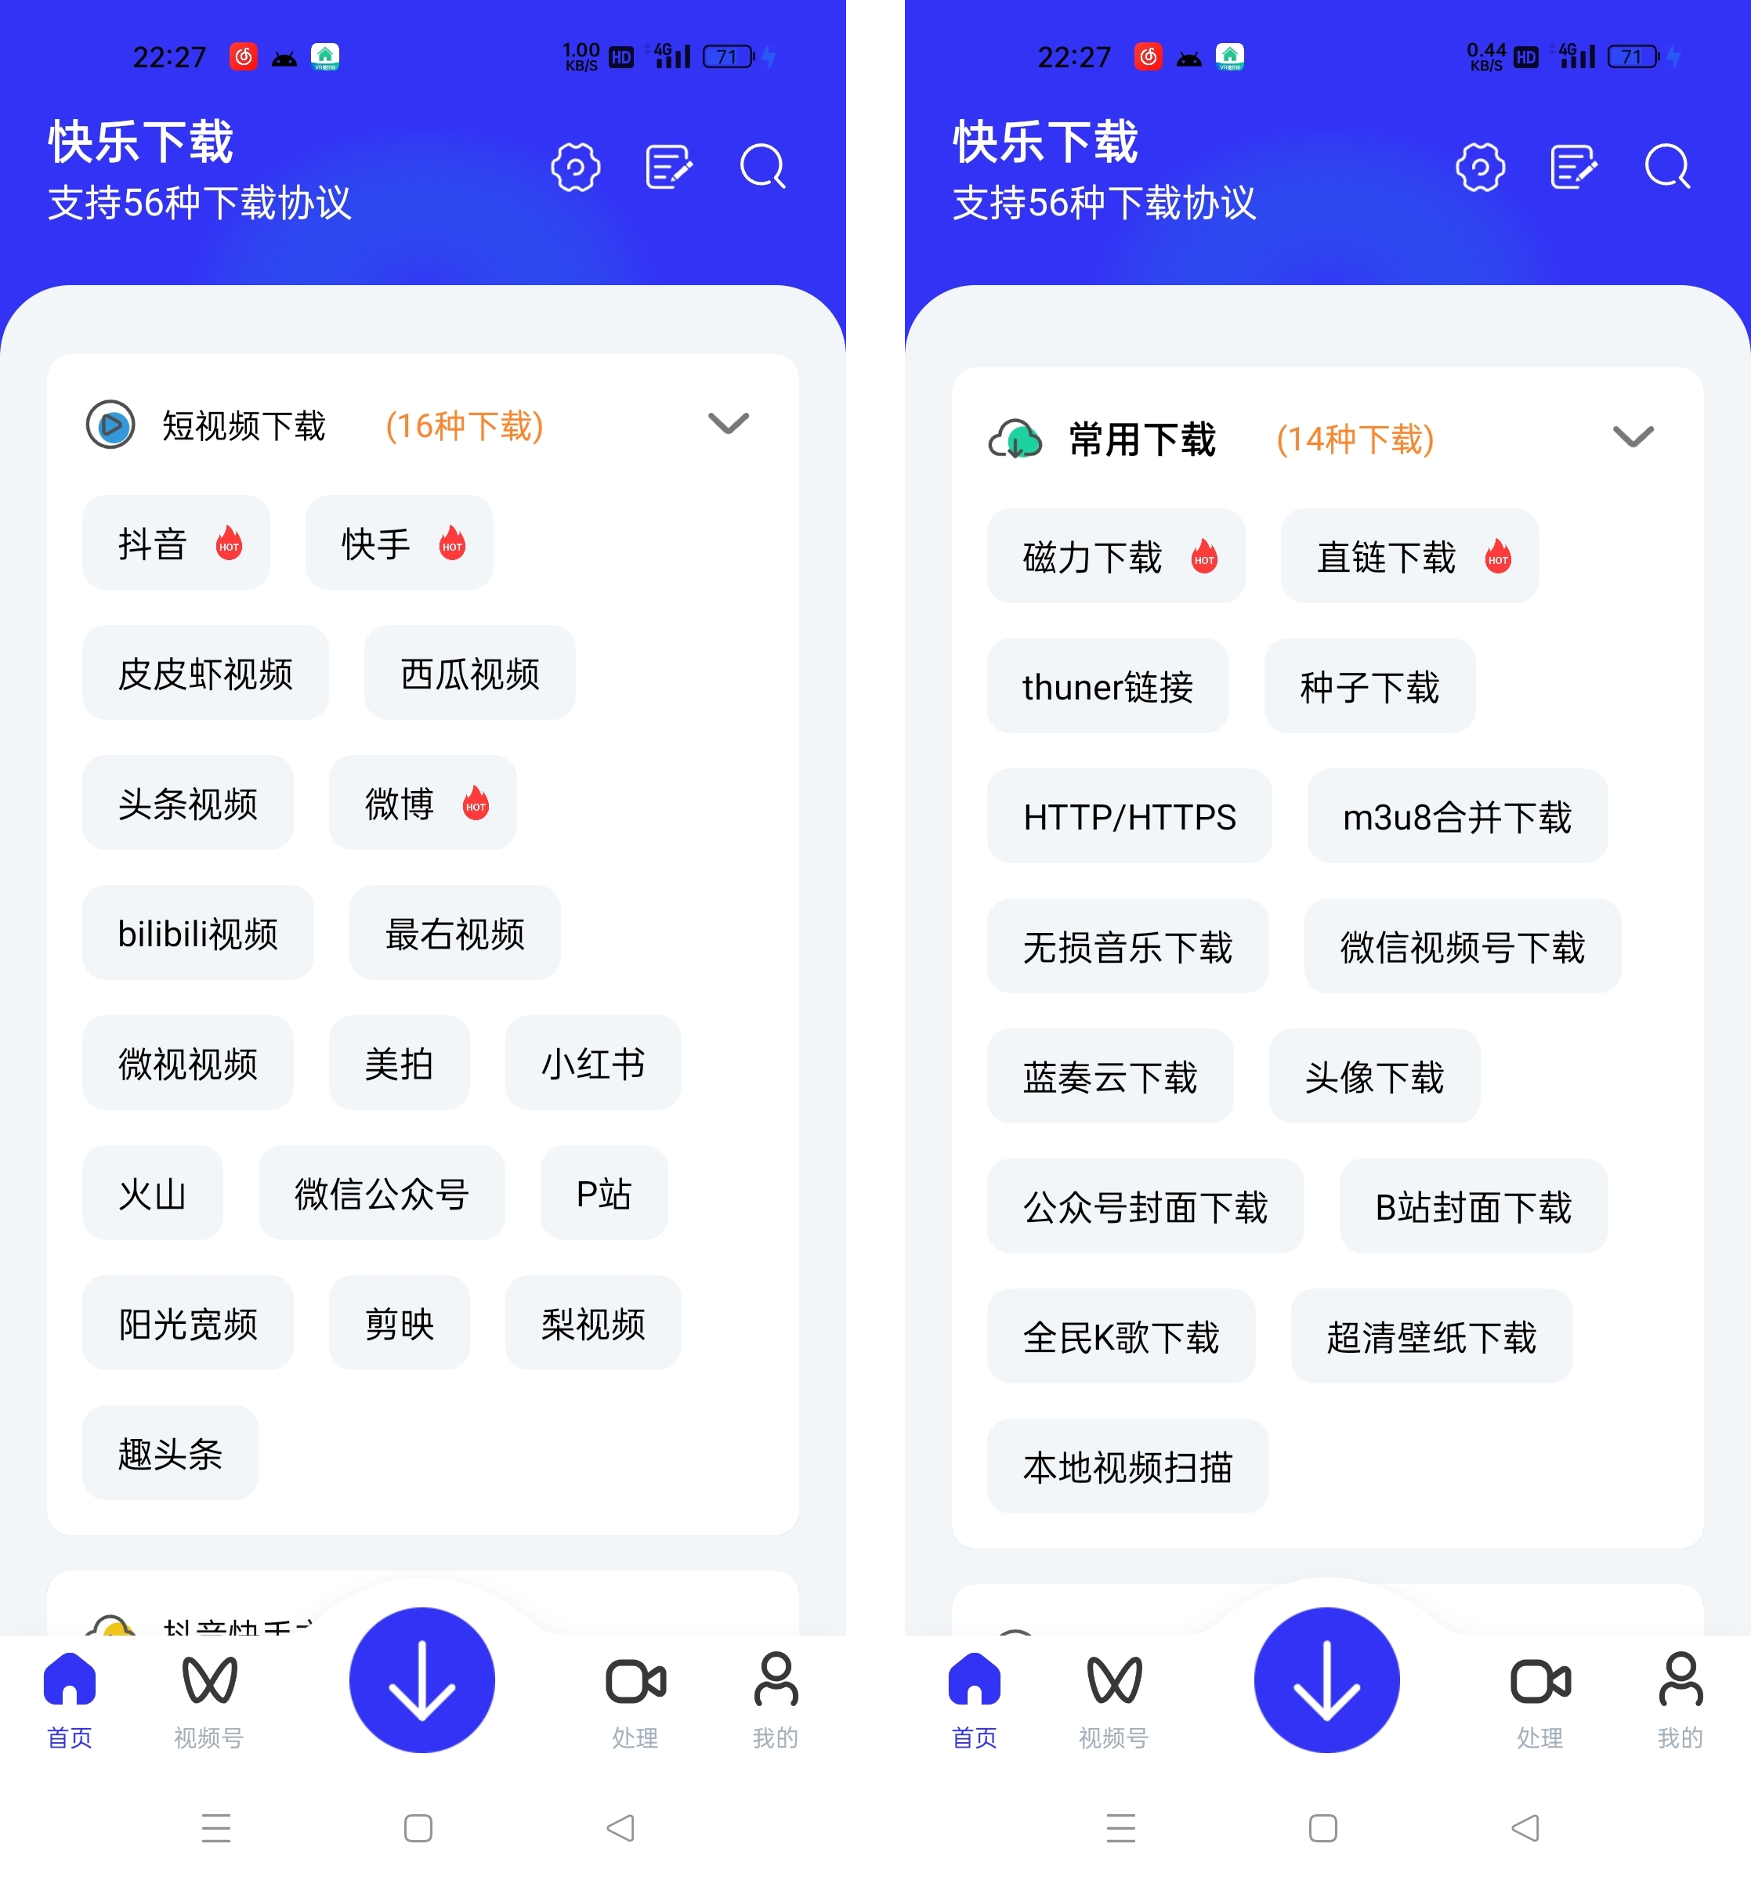Select bilibili视频 download option

tap(193, 935)
